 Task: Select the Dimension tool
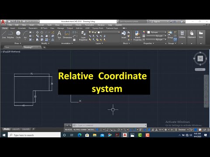[67, 34]
